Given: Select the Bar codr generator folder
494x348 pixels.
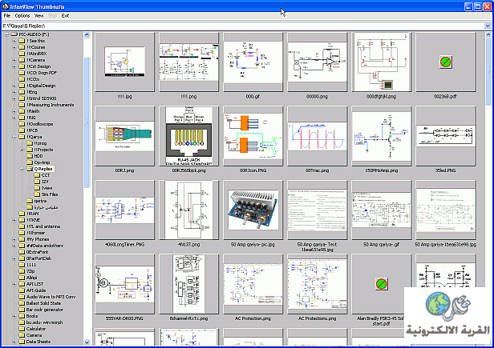Looking at the screenshot, I should coord(45,310).
